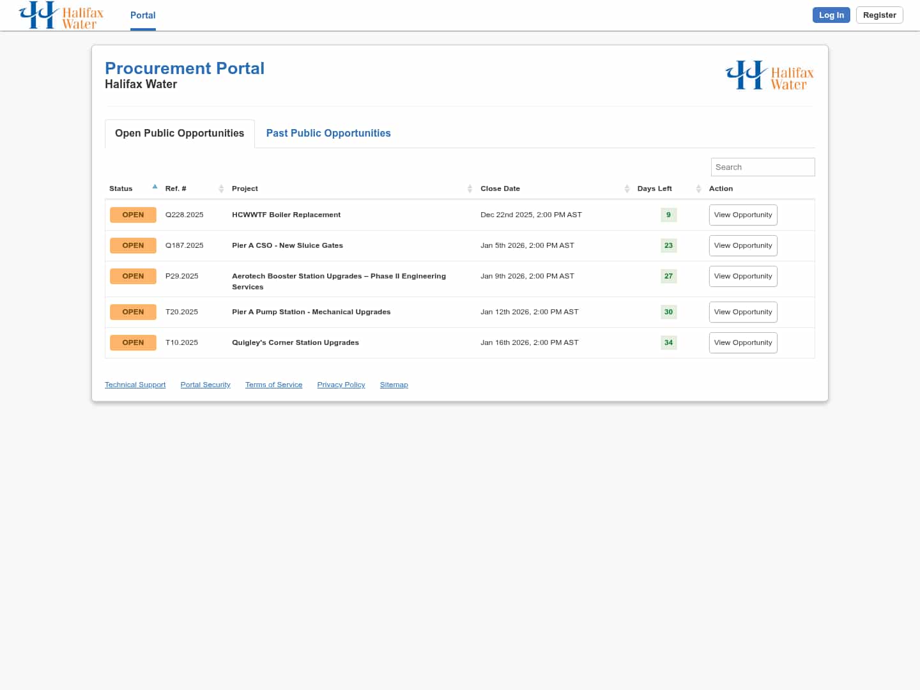
Task: View Opportunity for Pier A CSO Sluice Gates
Action: point(742,246)
